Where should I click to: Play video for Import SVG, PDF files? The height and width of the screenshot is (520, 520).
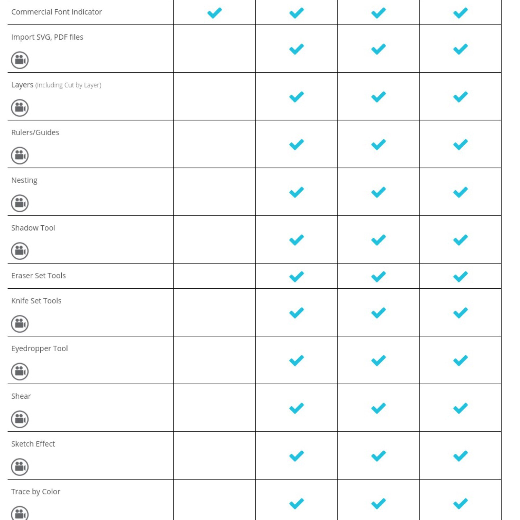coord(20,60)
